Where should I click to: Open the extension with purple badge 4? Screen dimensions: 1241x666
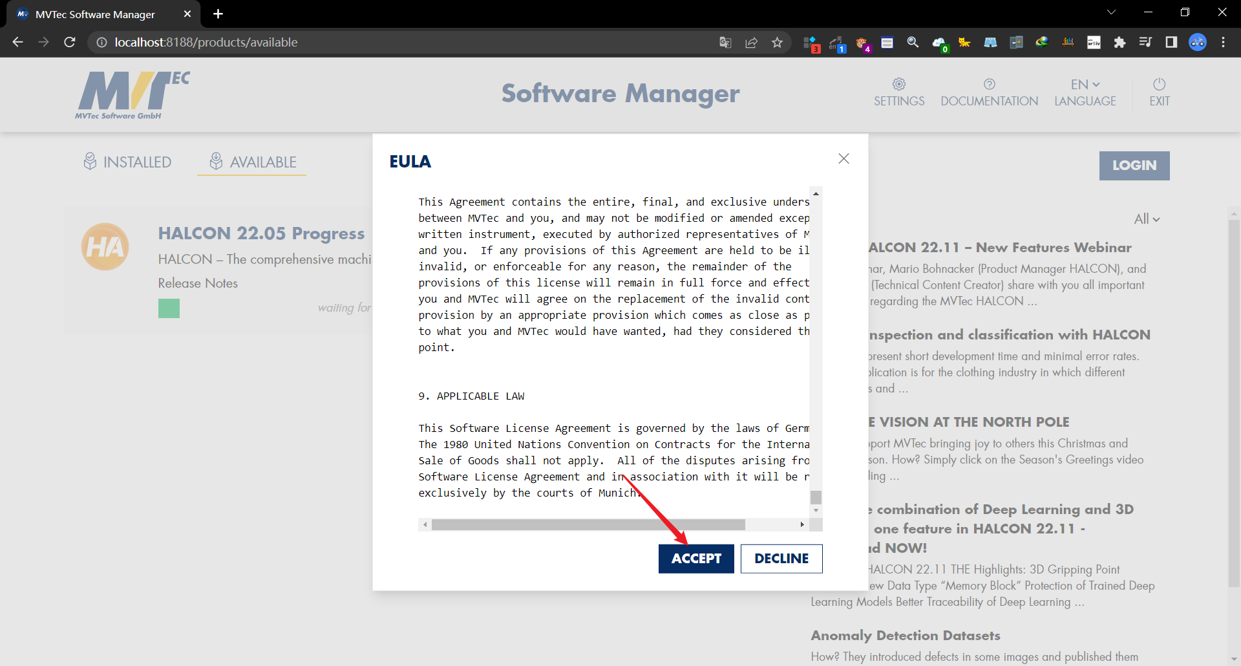pos(863,43)
